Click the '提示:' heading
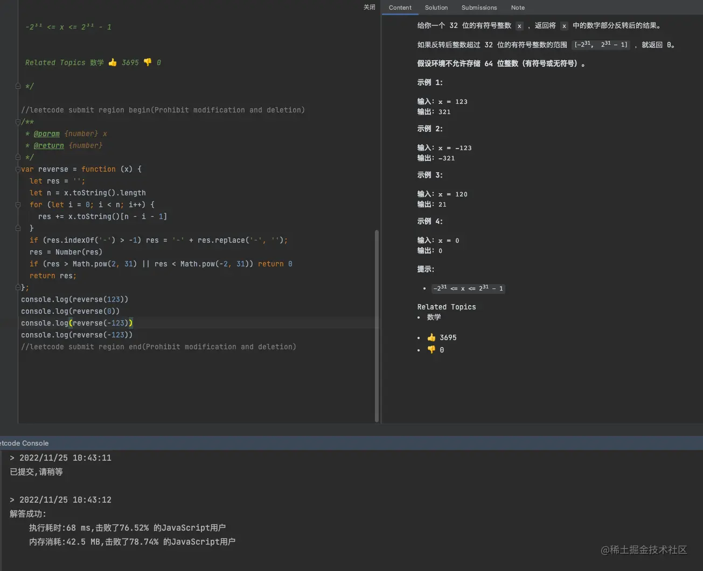This screenshot has width=703, height=571. pyautogui.click(x=426, y=269)
